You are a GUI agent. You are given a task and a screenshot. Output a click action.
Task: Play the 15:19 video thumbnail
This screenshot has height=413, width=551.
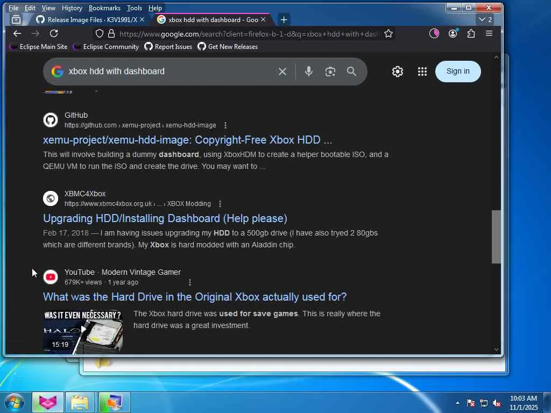click(x=83, y=331)
